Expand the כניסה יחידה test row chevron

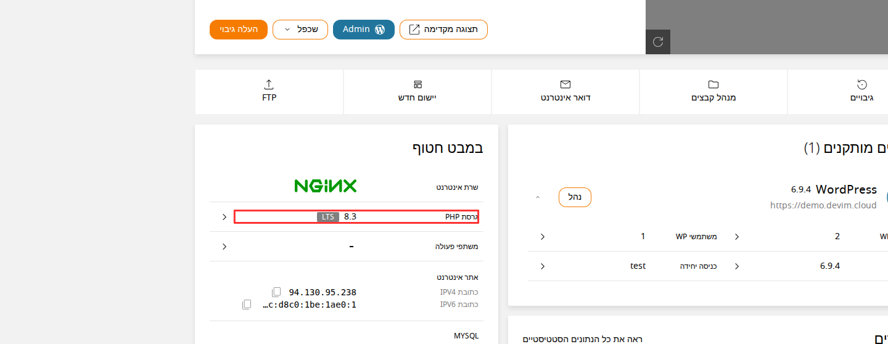(x=543, y=266)
